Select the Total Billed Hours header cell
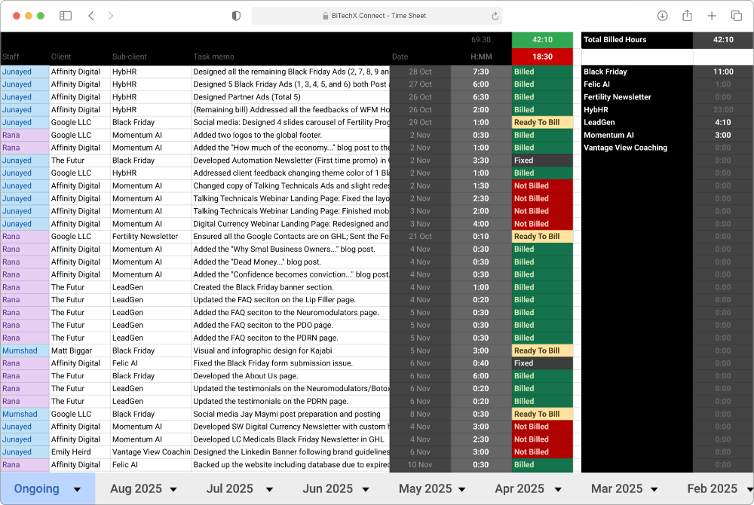Image resolution: width=754 pixels, height=505 pixels. (x=636, y=40)
